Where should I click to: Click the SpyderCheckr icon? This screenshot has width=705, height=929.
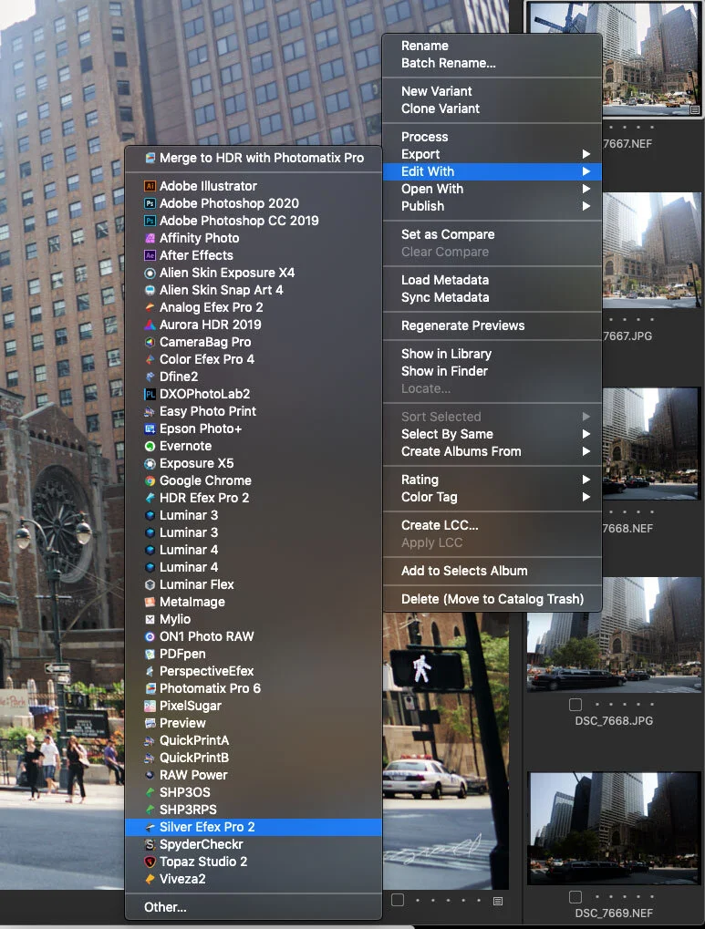pyautogui.click(x=150, y=844)
